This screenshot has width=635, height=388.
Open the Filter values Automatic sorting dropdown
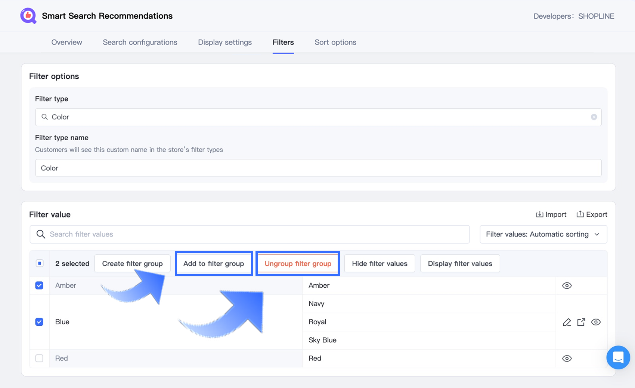pos(543,234)
